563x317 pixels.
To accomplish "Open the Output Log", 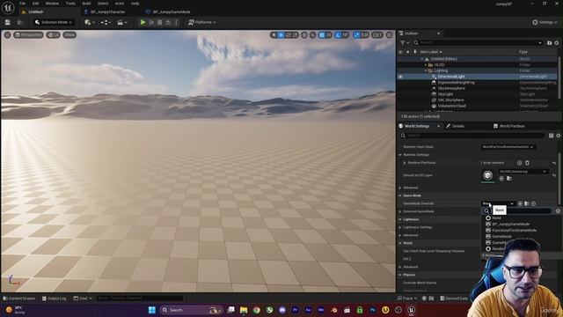I will (54, 299).
